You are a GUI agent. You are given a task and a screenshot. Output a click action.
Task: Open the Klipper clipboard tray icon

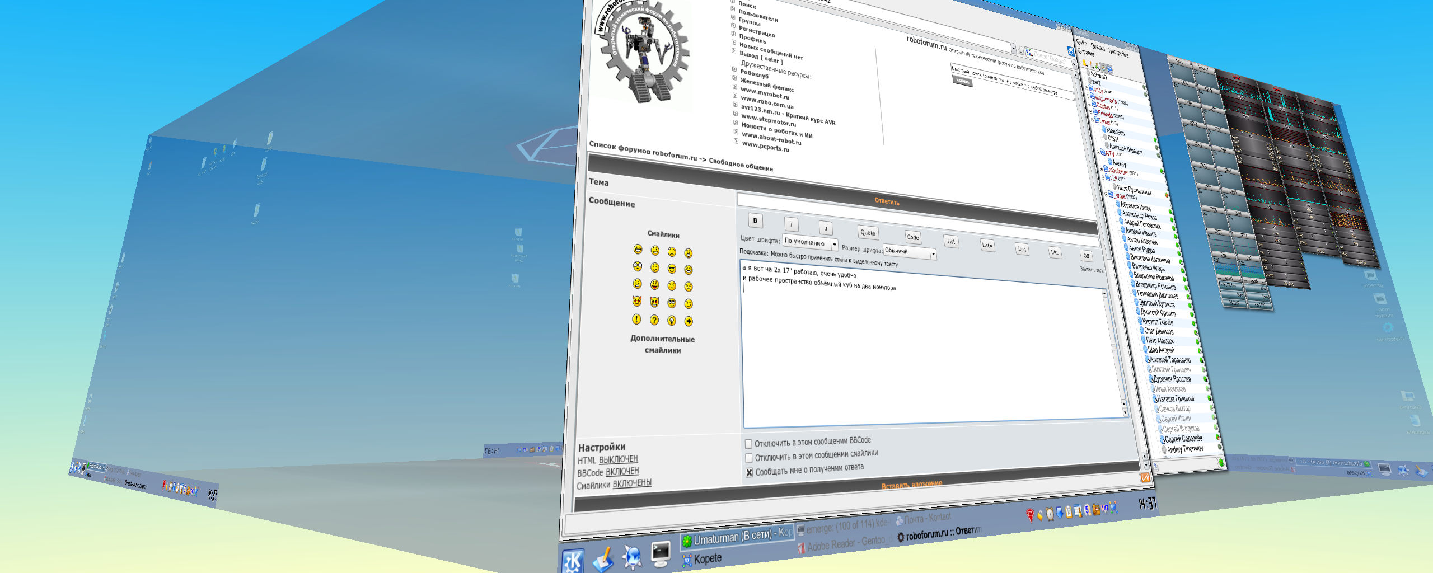tap(1069, 512)
